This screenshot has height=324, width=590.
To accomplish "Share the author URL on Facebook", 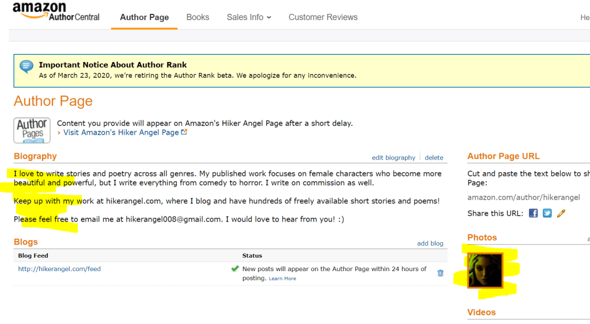I will click(x=534, y=214).
